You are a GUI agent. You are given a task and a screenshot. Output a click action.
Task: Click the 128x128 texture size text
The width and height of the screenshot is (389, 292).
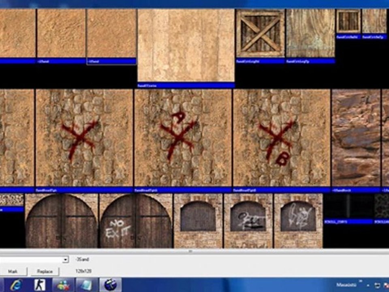(x=83, y=271)
